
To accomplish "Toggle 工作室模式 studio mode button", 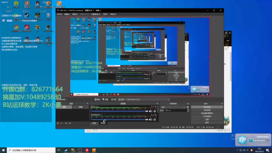I will (x=207, y=116).
